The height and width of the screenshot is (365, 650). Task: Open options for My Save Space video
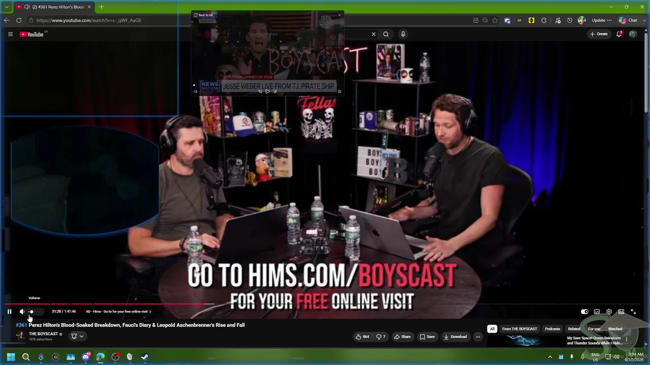tap(627, 340)
